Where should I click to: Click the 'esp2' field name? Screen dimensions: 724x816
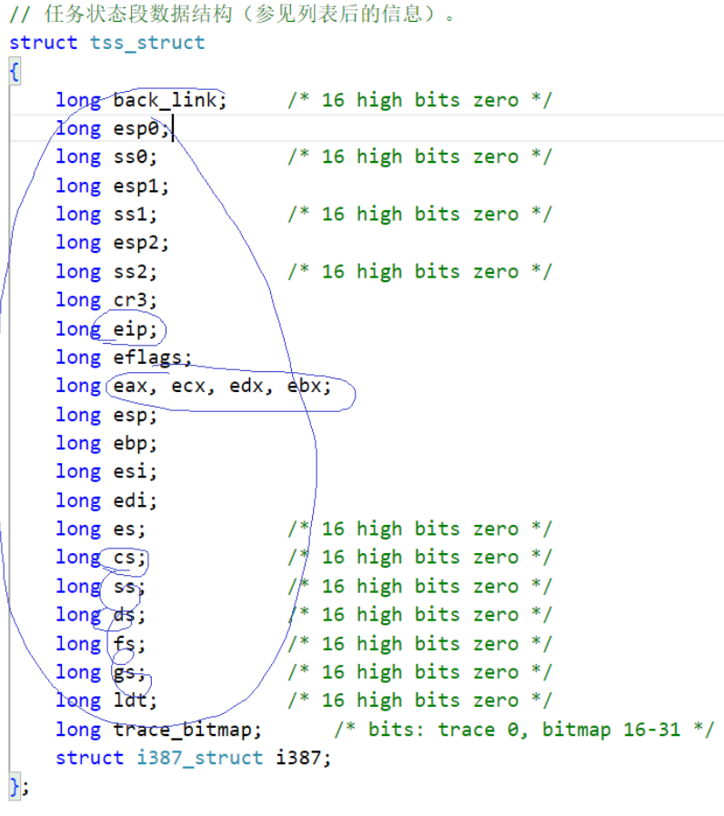click(136, 243)
